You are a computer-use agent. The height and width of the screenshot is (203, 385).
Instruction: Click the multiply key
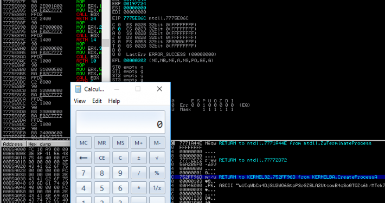[139, 188]
